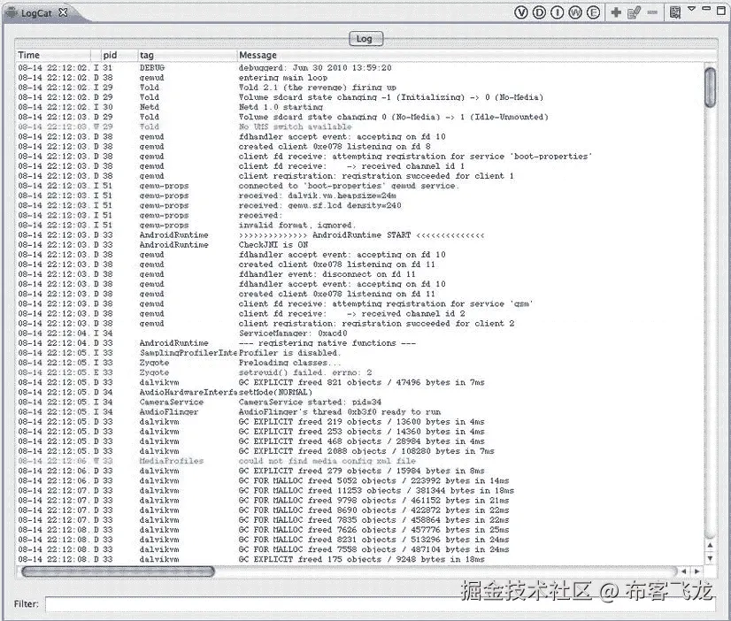Screen dimensions: 731x621
Task: Click the vertical scrollbar thumb
Action: (x=710, y=88)
